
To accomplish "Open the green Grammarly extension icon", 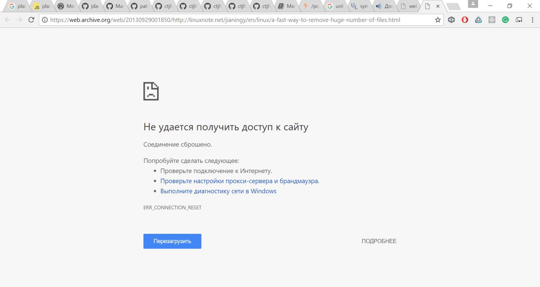I will 505,20.
